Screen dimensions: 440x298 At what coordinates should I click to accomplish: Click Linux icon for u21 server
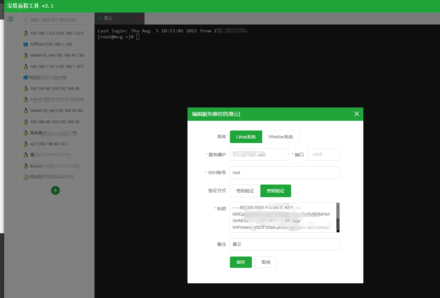point(26,144)
